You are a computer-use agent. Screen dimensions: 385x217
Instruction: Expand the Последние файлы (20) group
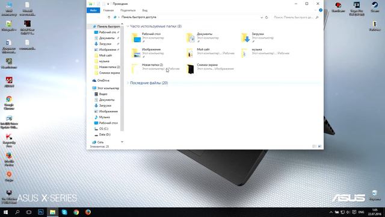[128, 83]
